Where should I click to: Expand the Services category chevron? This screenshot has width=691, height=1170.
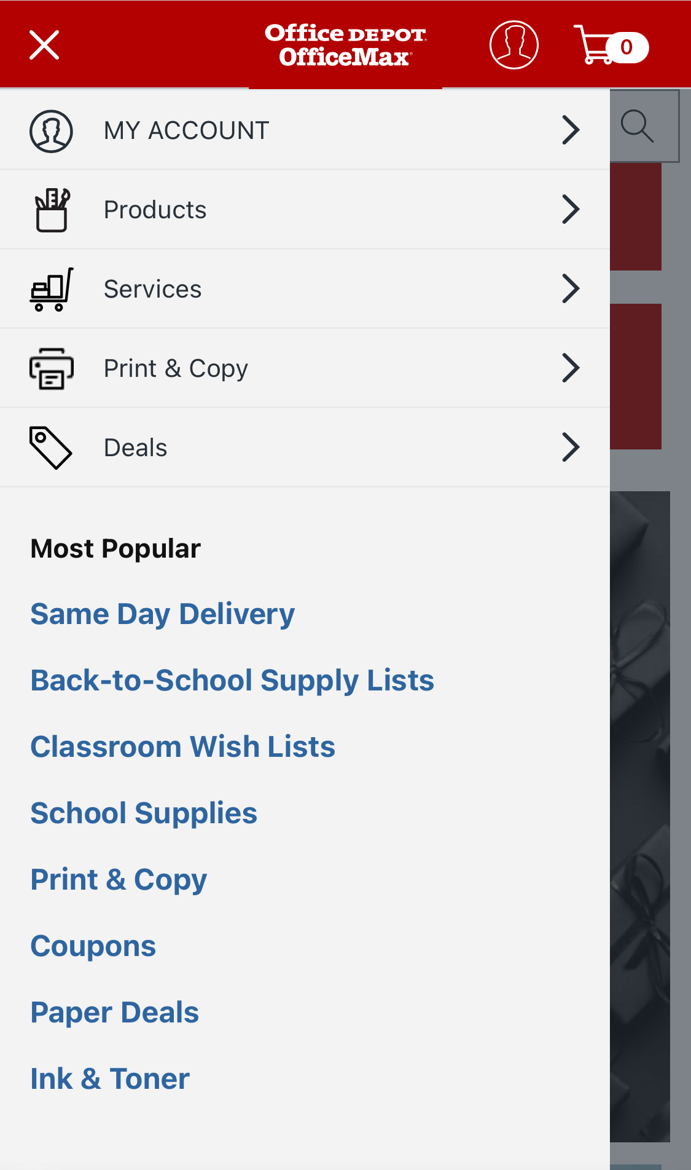(x=571, y=288)
